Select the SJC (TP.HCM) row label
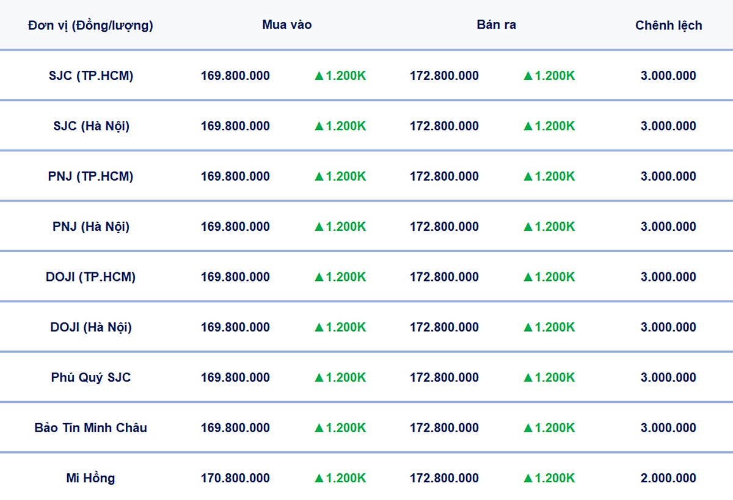This screenshot has width=733, height=500. (x=91, y=76)
